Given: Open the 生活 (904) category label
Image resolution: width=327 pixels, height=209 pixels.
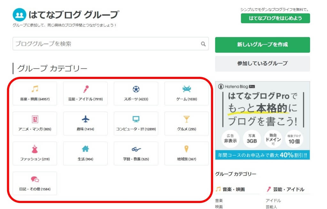Looking at the screenshot, I should pyautogui.click(x=86, y=159).
